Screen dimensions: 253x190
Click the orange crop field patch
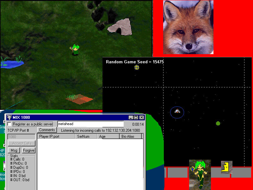[79, 99]
